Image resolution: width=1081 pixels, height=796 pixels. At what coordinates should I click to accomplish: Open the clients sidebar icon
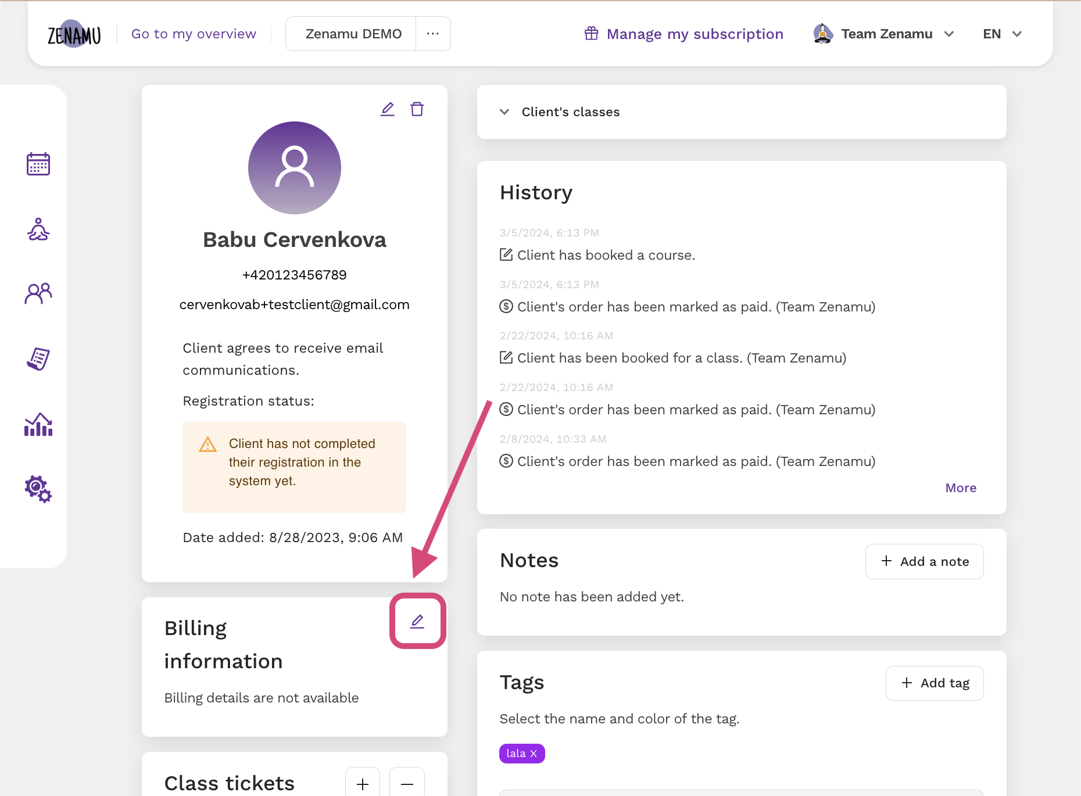point(38,293)
